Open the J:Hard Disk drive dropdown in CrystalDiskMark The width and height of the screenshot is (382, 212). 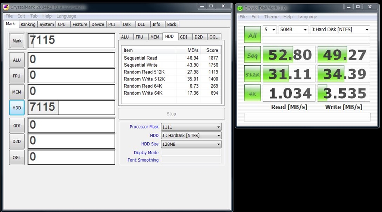point(340,29)
